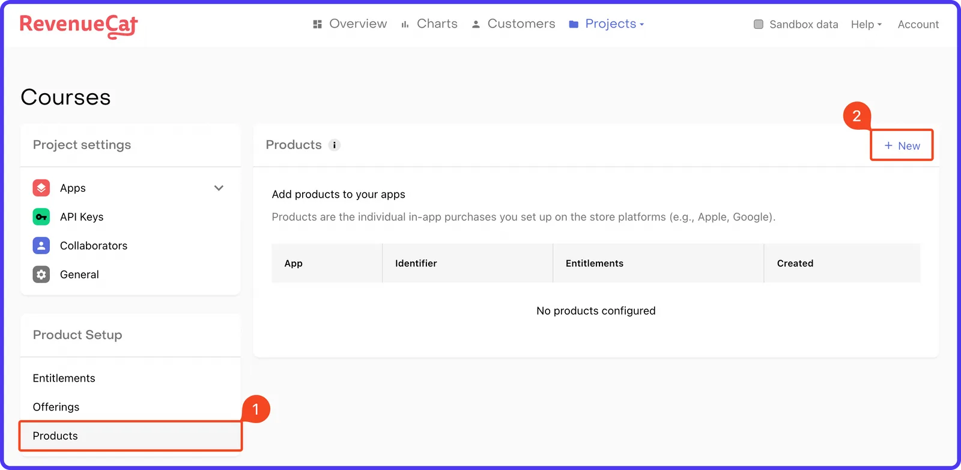Click the red Apps layers icon

[x=41, y=188]
